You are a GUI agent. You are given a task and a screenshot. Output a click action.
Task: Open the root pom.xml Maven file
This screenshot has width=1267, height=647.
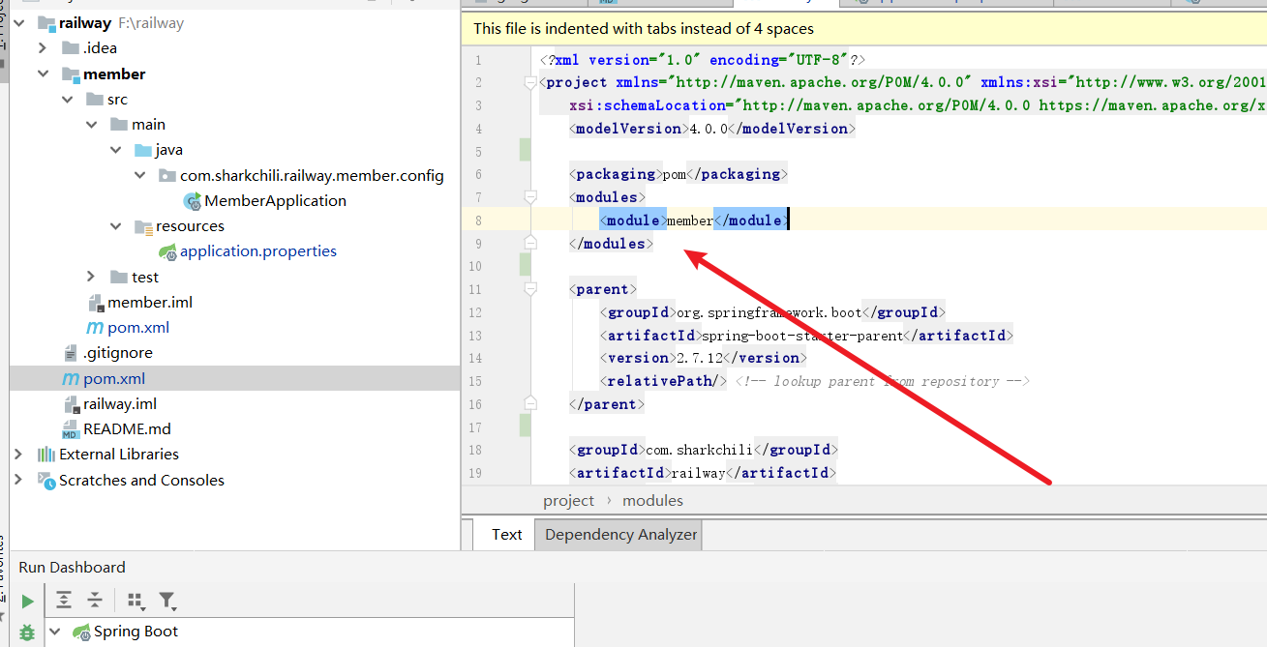coord(113,378)
